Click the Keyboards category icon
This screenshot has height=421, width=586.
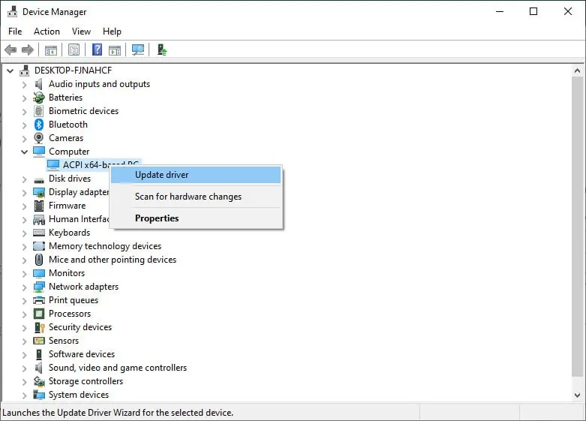[x=39, y=233]
